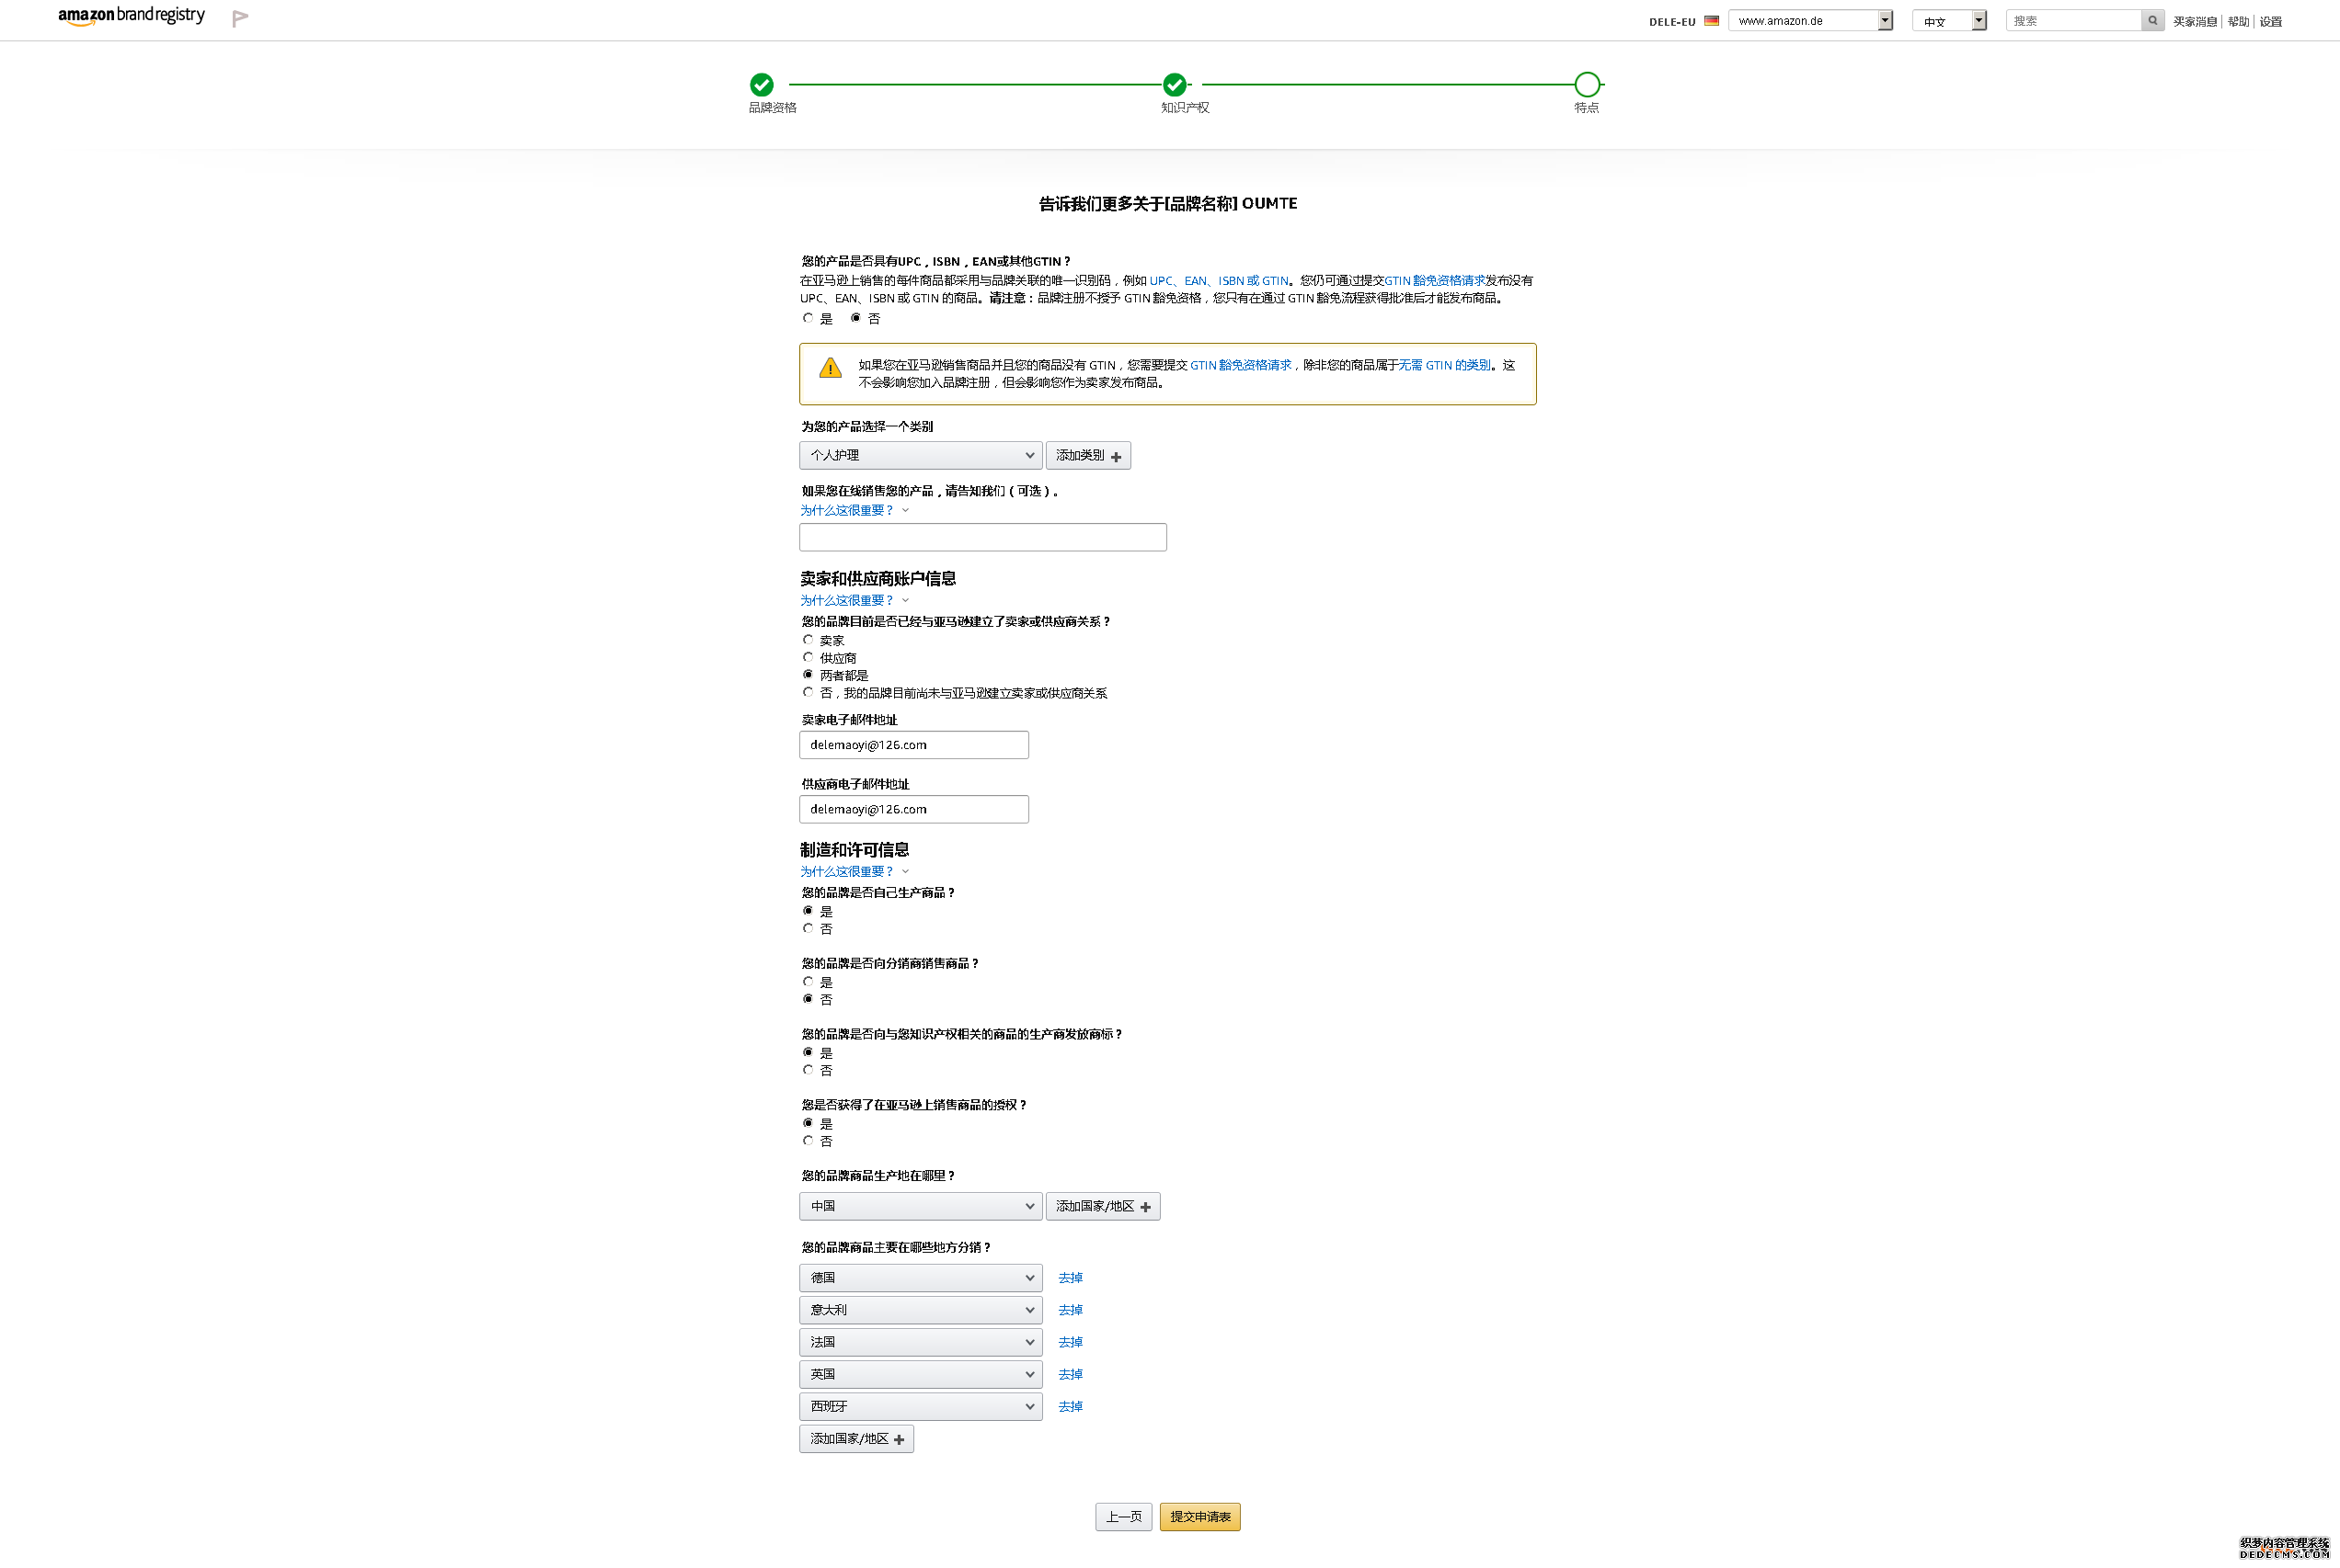Expand 为什么这很重要 under 制造和许可信息
Viewport: 2340px width, 1568px height.
click(847, 871)
